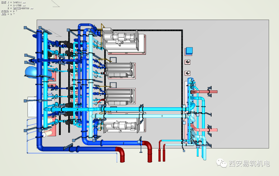The image size is (279, 176).
Task: Select the light-blue cube equipment
Action: [x=189, y=51]
